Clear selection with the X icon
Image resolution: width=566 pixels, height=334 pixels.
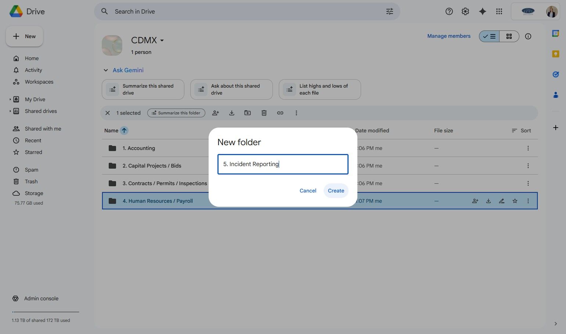click(108, 113)
